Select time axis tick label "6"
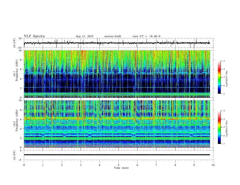The image size is (240, 185). pyautogui.click(x=138, y=165)
